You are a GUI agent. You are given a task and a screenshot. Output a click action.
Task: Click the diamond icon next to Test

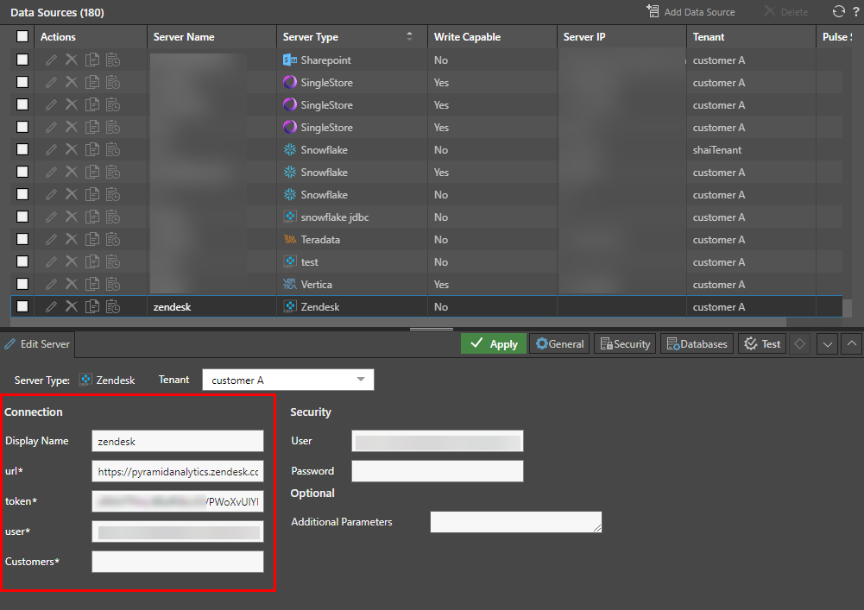point(800,344)
